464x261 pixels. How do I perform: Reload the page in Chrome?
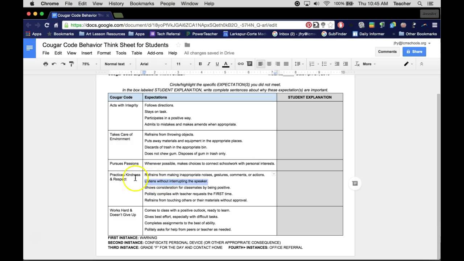pos(47,25)
